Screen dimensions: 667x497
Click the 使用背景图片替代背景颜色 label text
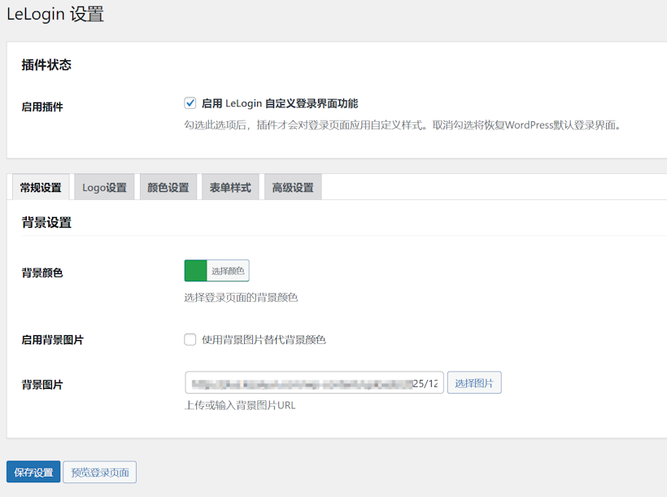264,339
